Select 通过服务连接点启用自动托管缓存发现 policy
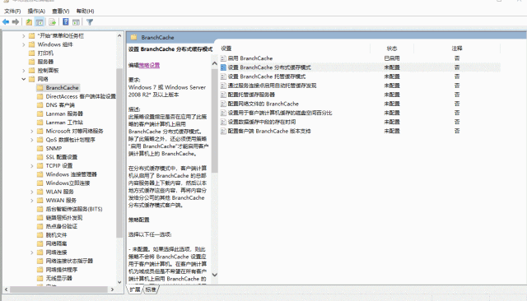This screenshot has width=527, height=301. (x=272, y=86)
